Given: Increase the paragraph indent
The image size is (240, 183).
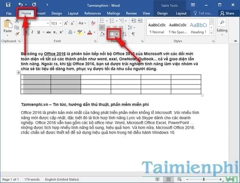Looking at the screenshot, I should click(x=140, y=21).
